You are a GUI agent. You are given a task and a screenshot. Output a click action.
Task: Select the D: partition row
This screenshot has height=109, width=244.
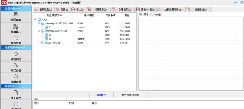coord(85,35)
